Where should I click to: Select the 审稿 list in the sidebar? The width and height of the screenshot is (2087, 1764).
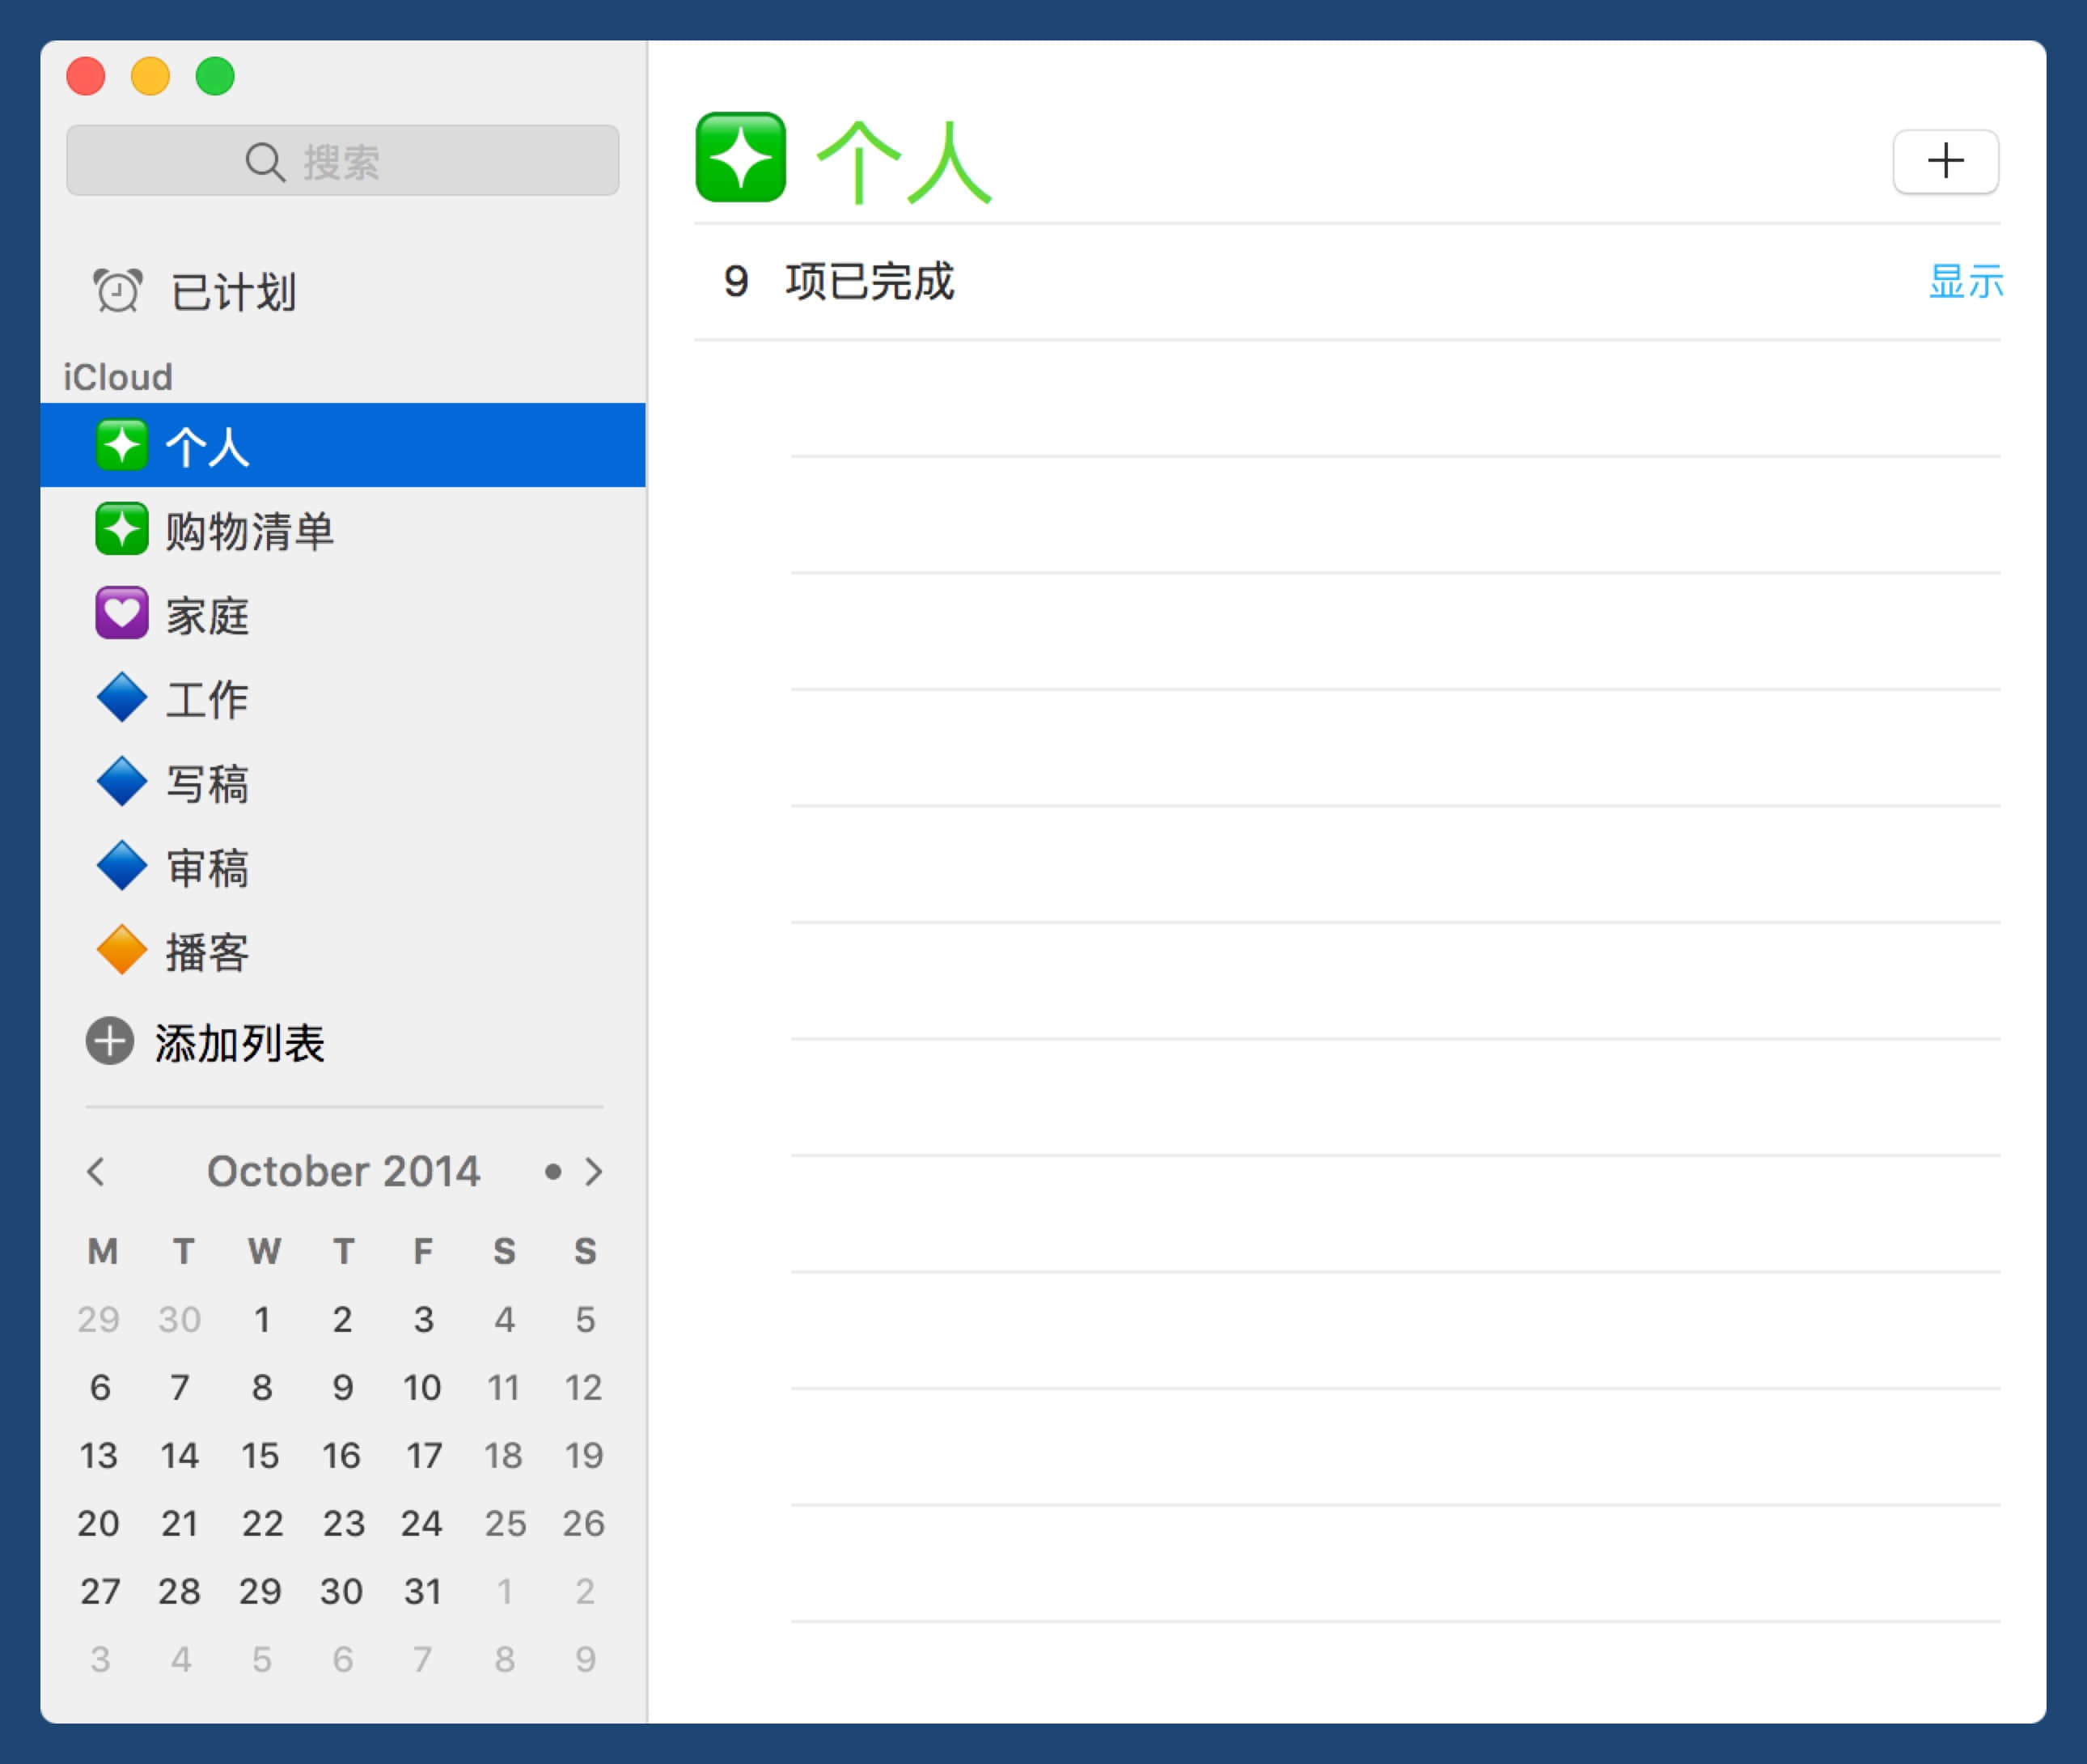tap(208, 867)
